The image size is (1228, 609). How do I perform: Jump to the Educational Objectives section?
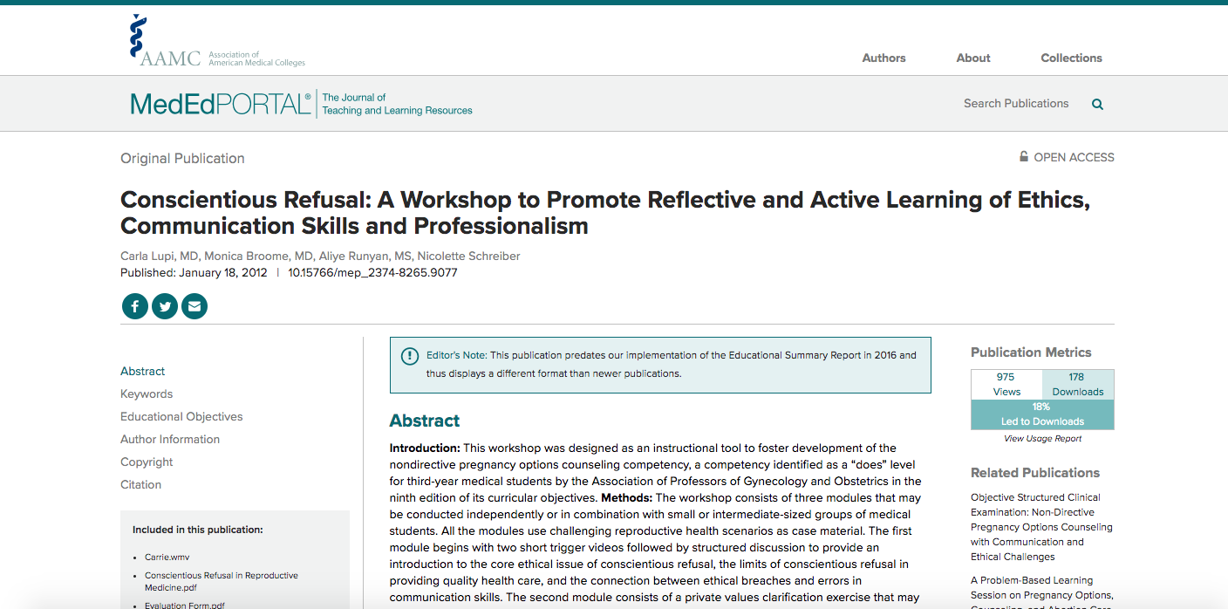pyautogui.click(x=181, y=416)
